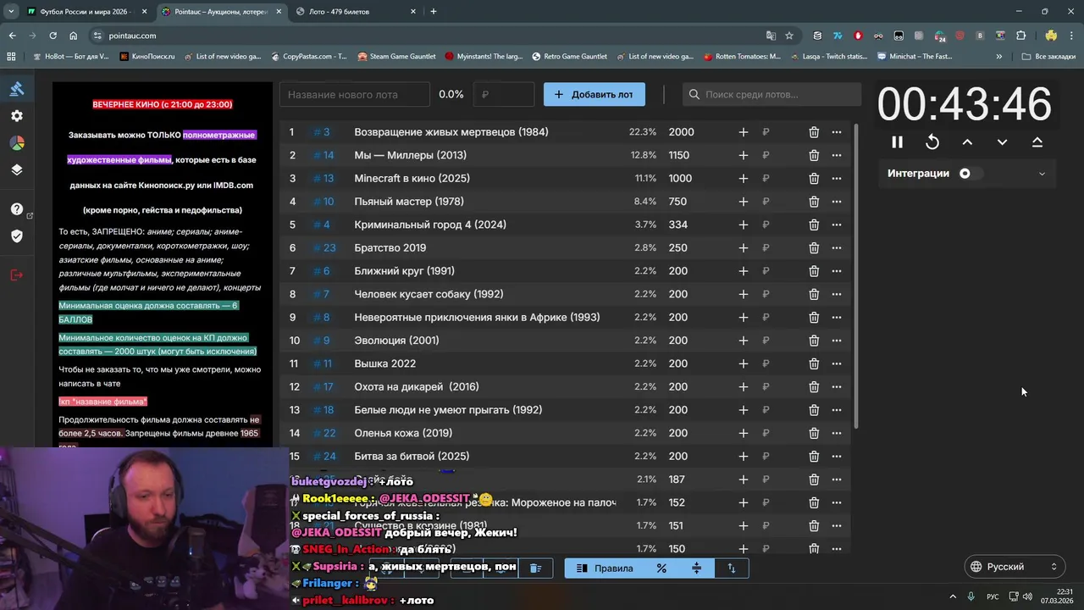Click plus icon for Криминальный город 4
1084x610 pixels.
pos(744,225)
